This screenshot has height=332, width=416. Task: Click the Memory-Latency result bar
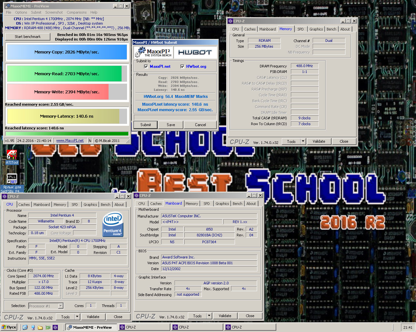(67, 116)
